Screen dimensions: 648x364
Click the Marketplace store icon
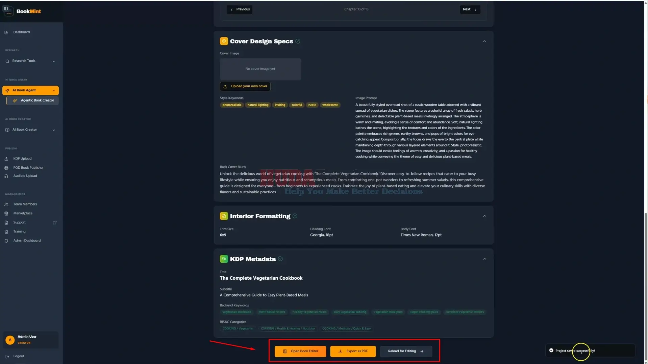click(6, 214)
